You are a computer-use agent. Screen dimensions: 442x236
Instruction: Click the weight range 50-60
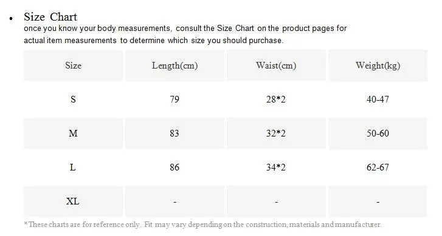pyautogui.click(x=378, y=133)
